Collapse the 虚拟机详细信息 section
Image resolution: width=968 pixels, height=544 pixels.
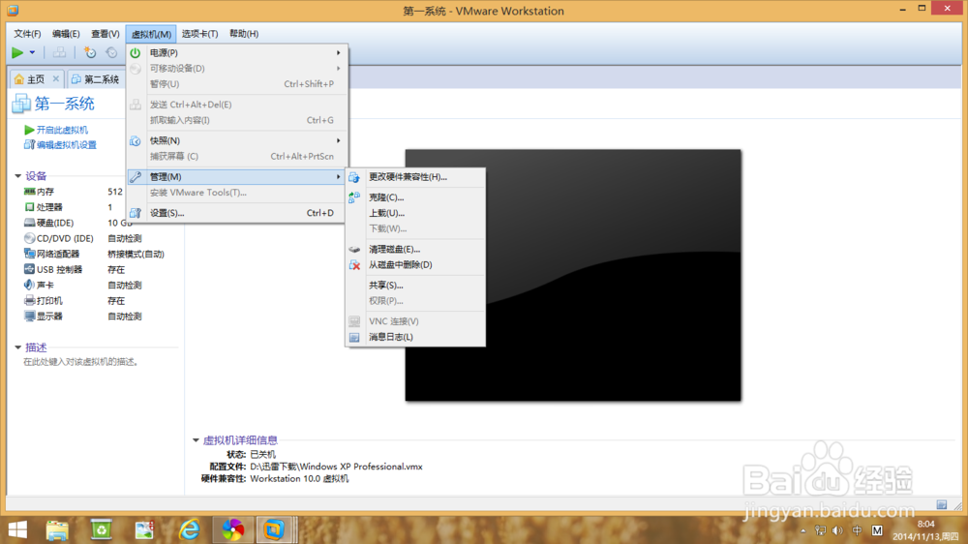196,440
